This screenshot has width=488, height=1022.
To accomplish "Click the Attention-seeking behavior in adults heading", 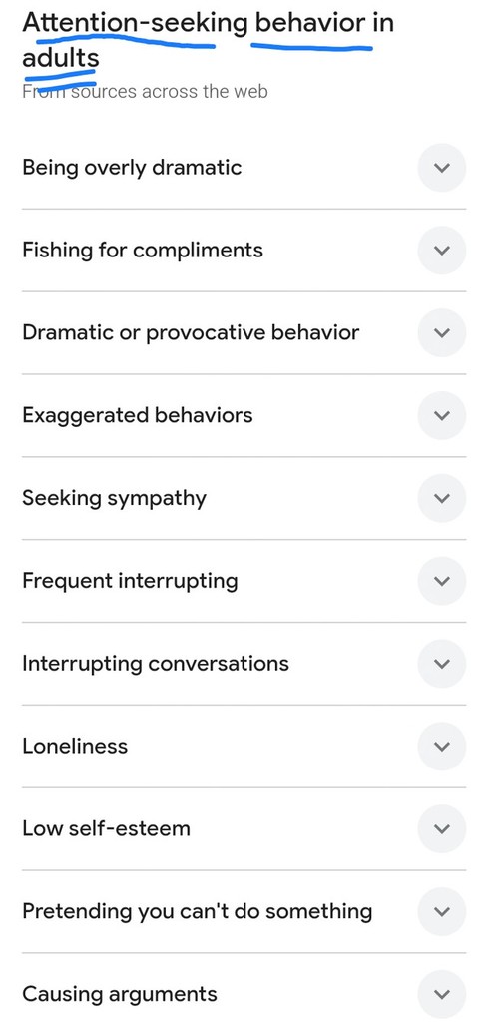I will coord(208,40).
